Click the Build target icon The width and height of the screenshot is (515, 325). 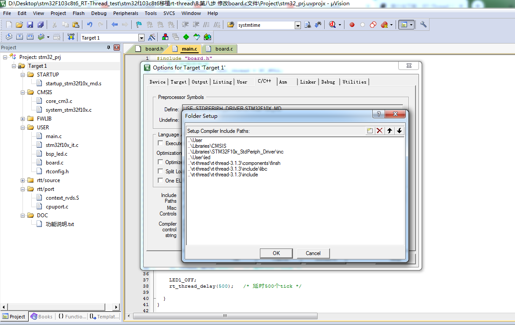point(19,37)
